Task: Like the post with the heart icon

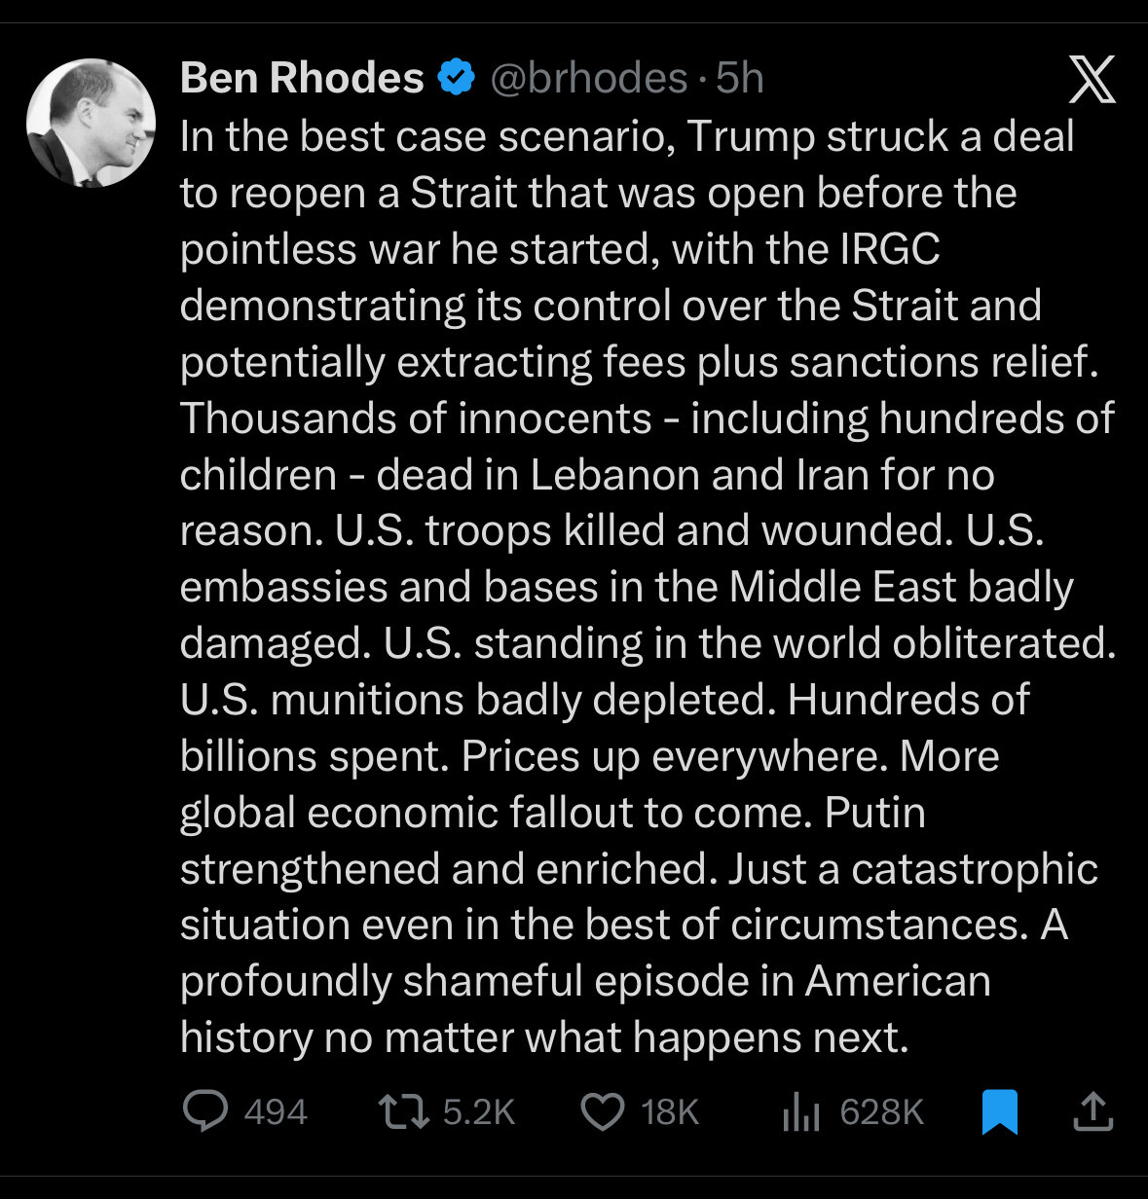Action: click(603, 1111)
